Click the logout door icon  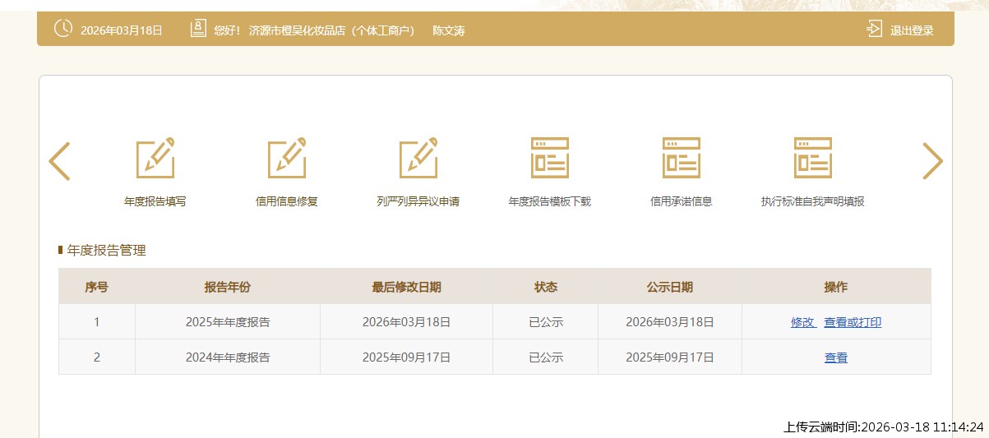click(x=874, y=30)
